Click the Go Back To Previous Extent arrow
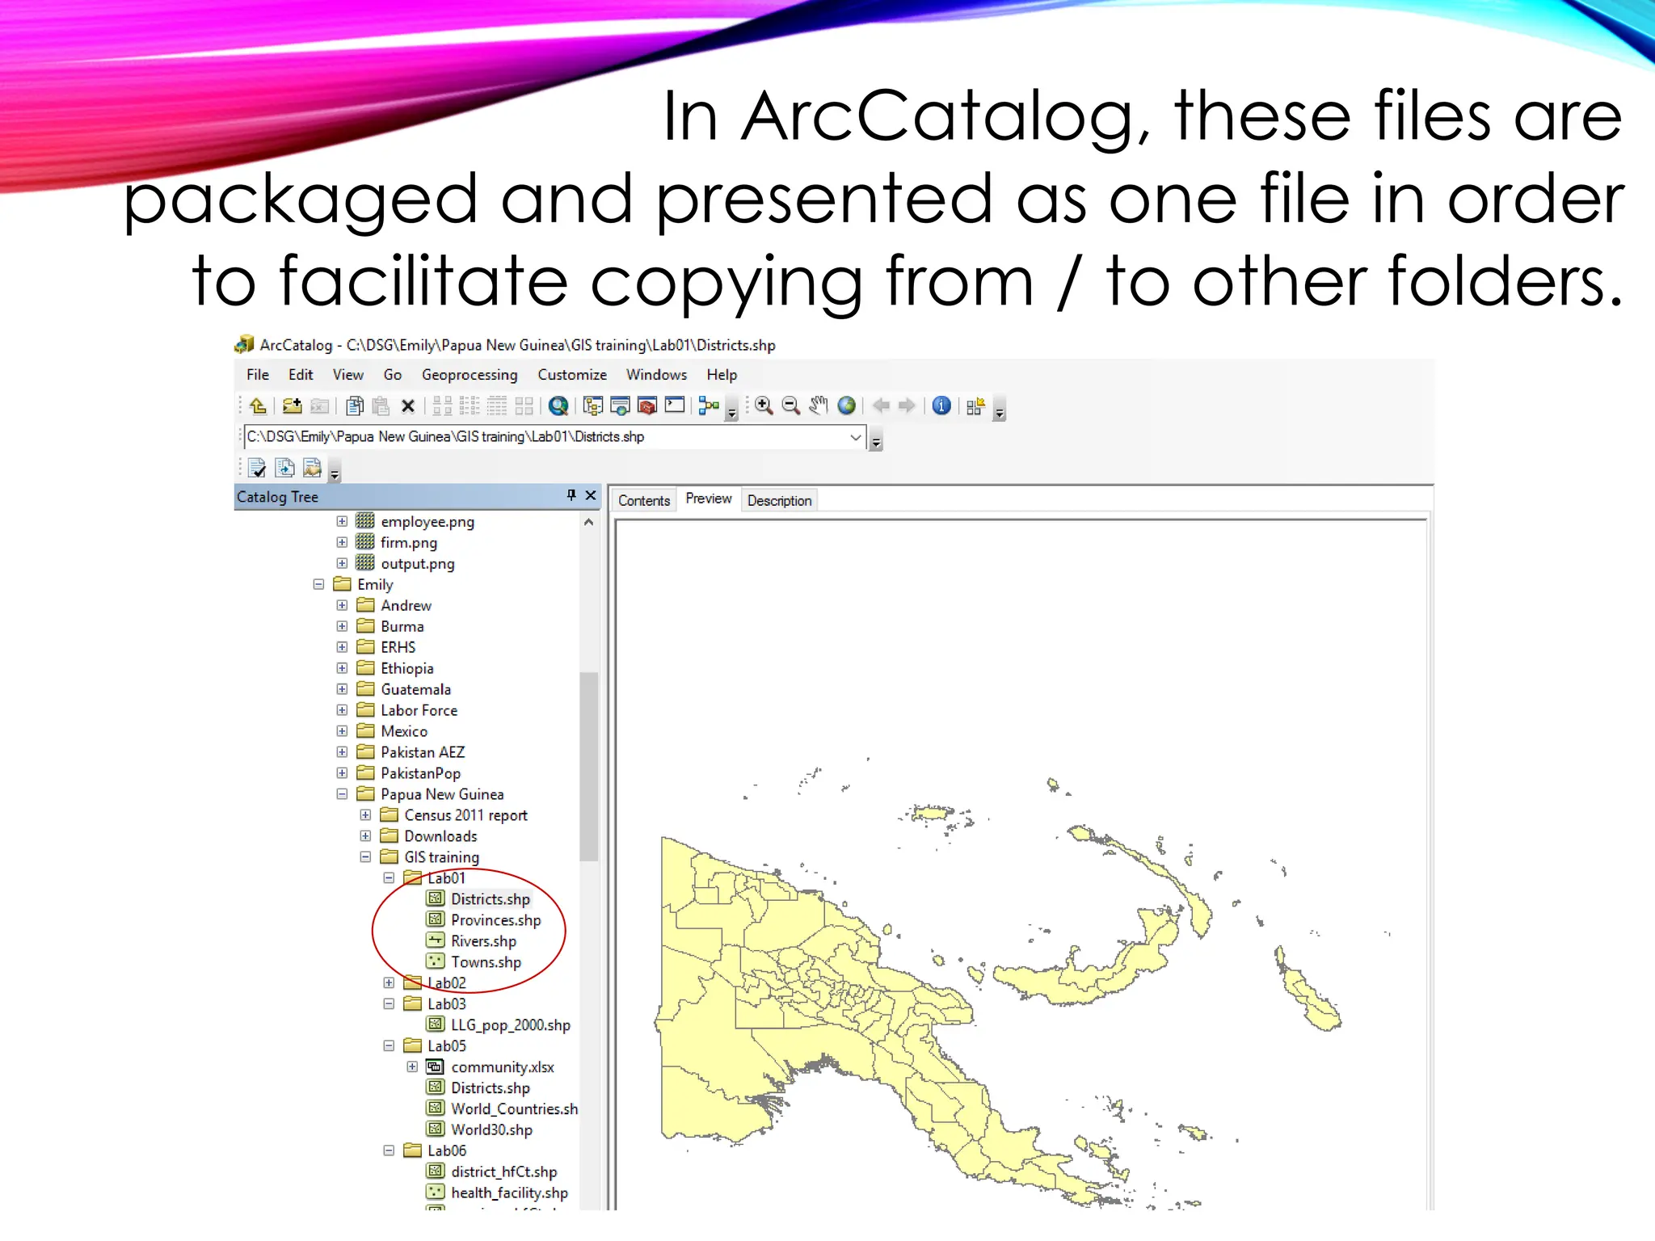This screenshot has height=1241, width=1655. [881, 406]
